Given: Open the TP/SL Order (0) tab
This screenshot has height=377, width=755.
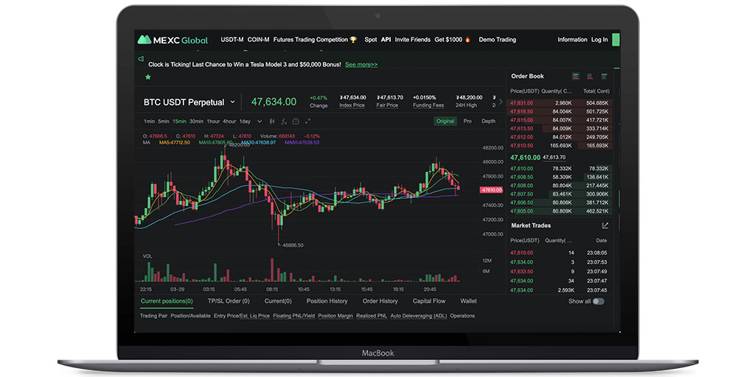Looking at the screenshot, I should point(229,301).
